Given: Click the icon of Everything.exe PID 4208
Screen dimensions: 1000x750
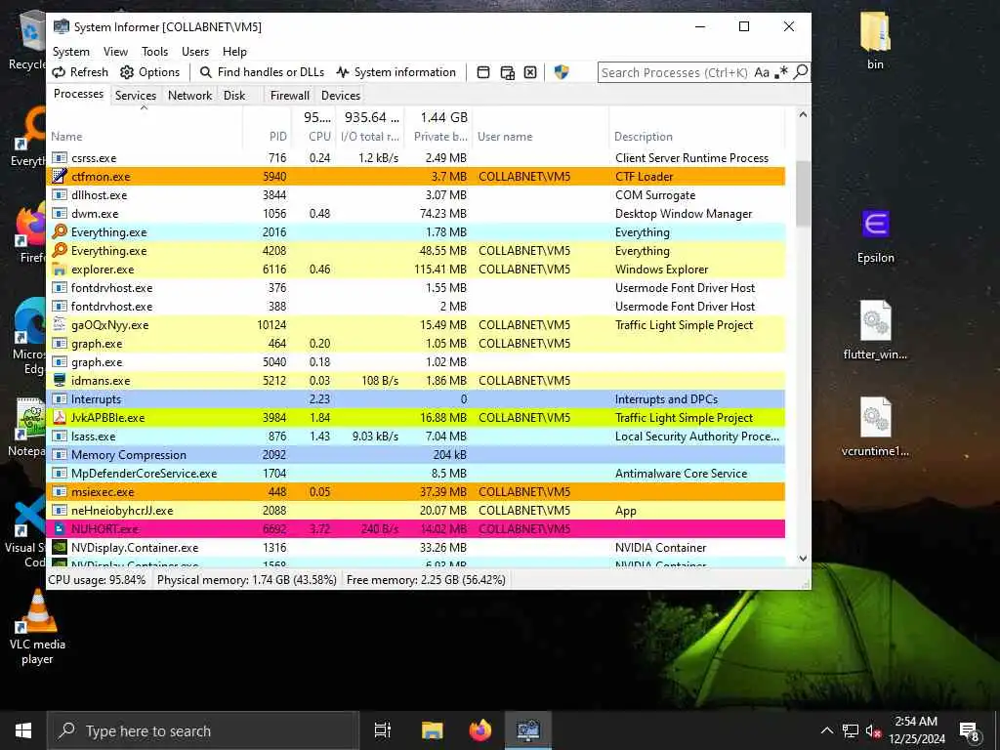Looking at the screenshot, I should (x=60, y=250).
